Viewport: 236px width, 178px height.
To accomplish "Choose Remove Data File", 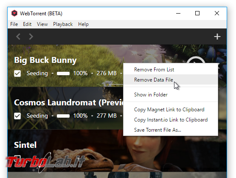I will pos(171,80).
